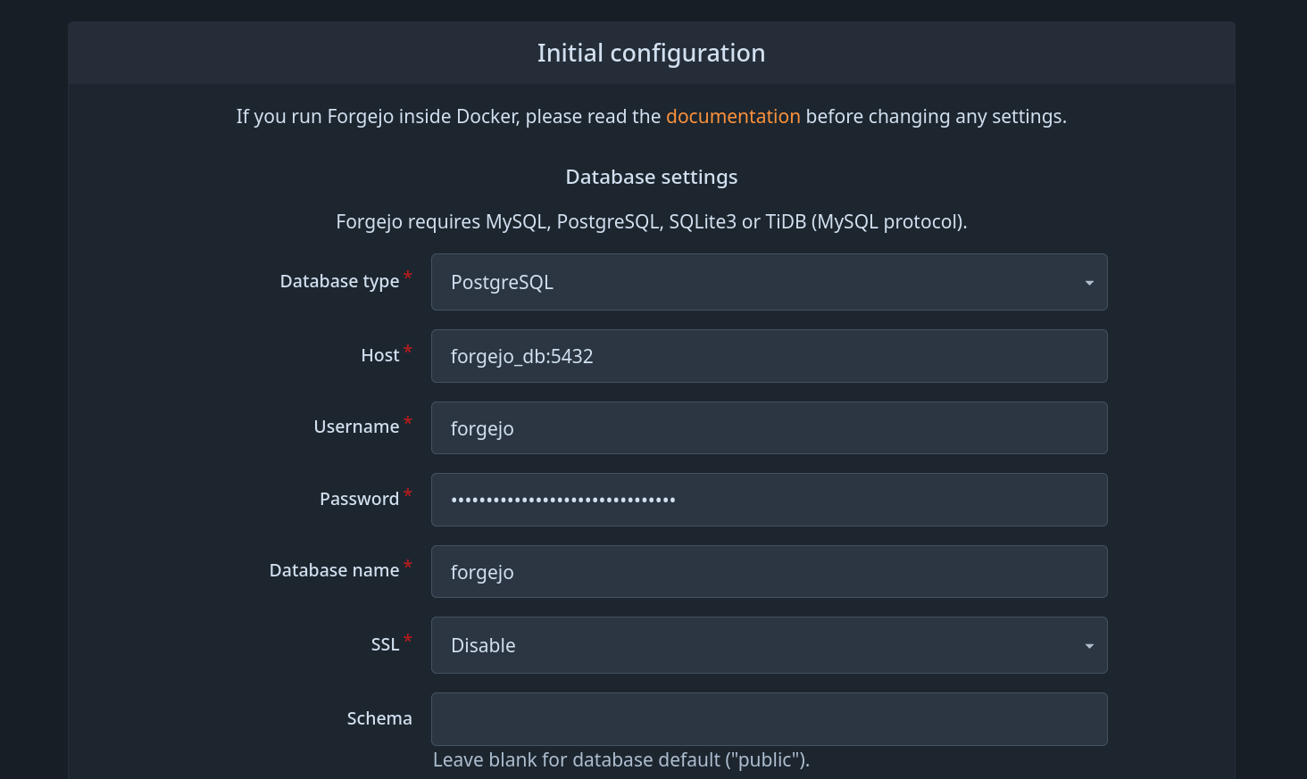Click the "Username" field label
The height and width of the screenshot is (779, 1307).
[356, 427]
